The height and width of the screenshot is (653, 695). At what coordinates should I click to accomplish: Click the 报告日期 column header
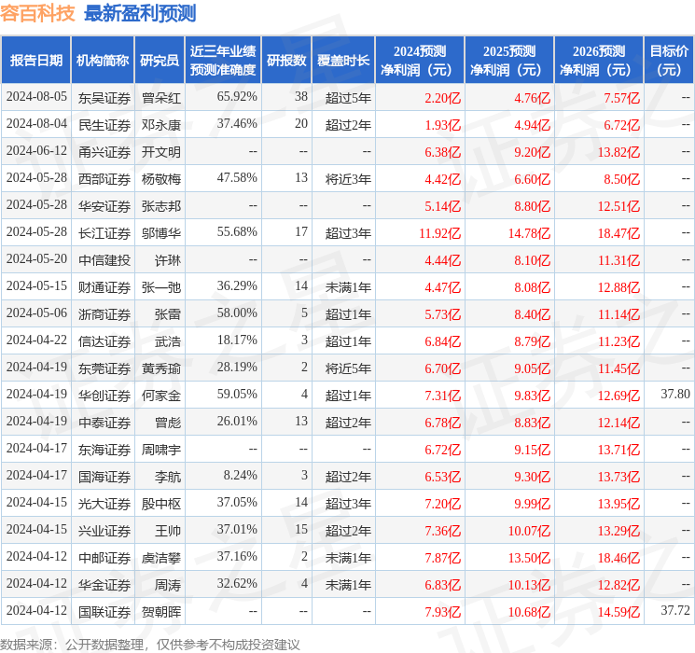[x=35, y=60]
